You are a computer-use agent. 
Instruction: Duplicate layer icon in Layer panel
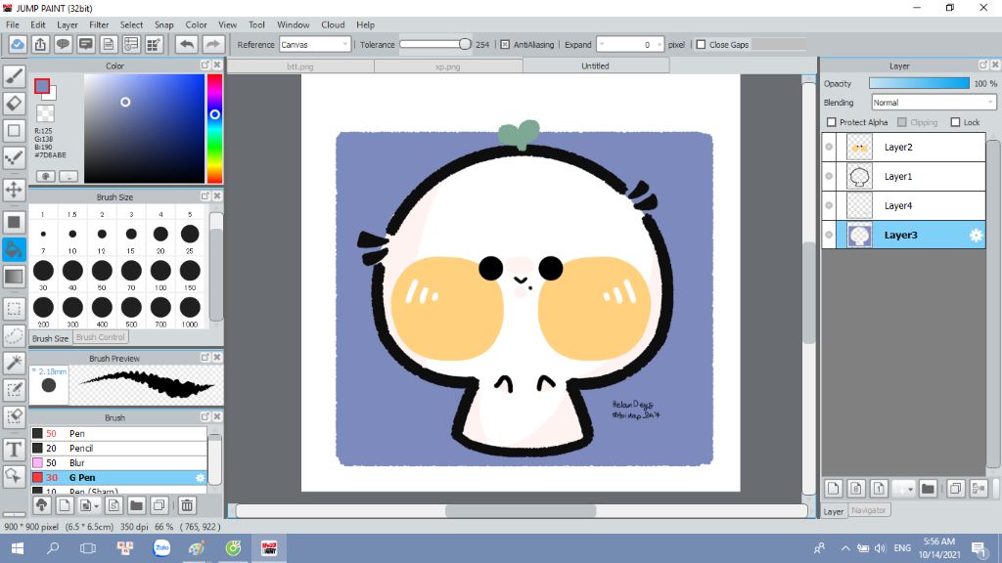tap(956, 489)
